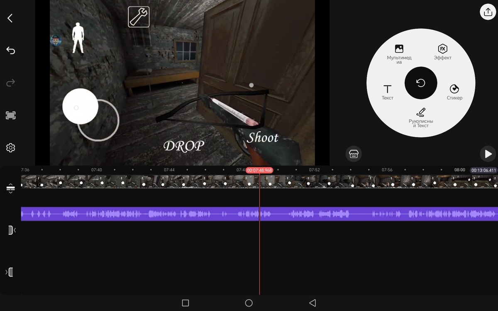
Task: Jump to the start of timeline
Action: (11, 230)
